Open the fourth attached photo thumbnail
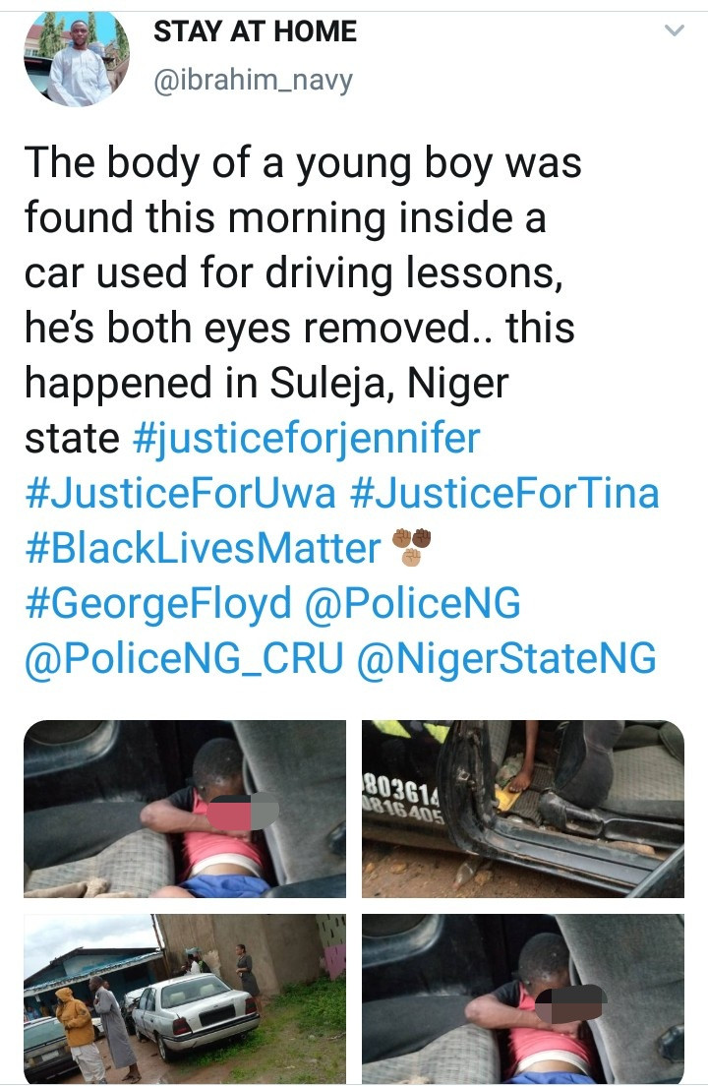 pyautogui.click(x=523, y=998)
